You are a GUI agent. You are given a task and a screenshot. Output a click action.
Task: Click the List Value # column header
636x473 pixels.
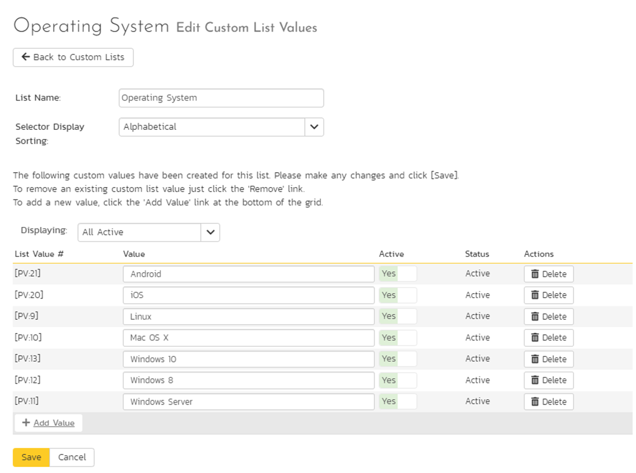click(x=39, y=254)
